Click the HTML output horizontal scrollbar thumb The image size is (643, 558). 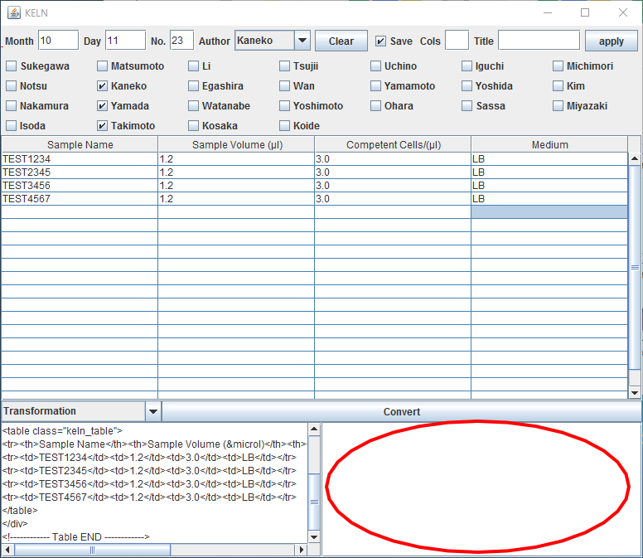click(92, 550)
